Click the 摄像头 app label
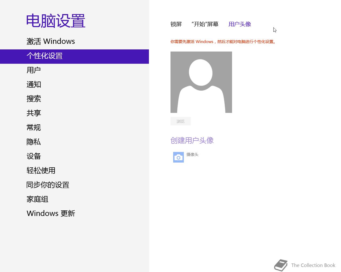Screen dimensions: 341x272 point(192,154)
